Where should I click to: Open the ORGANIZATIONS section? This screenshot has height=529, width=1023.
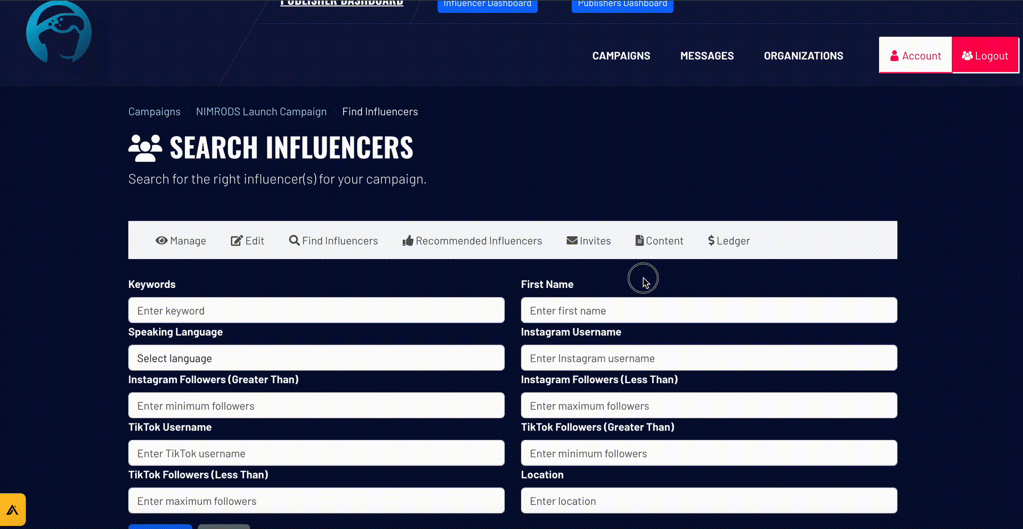click(803, 55)
